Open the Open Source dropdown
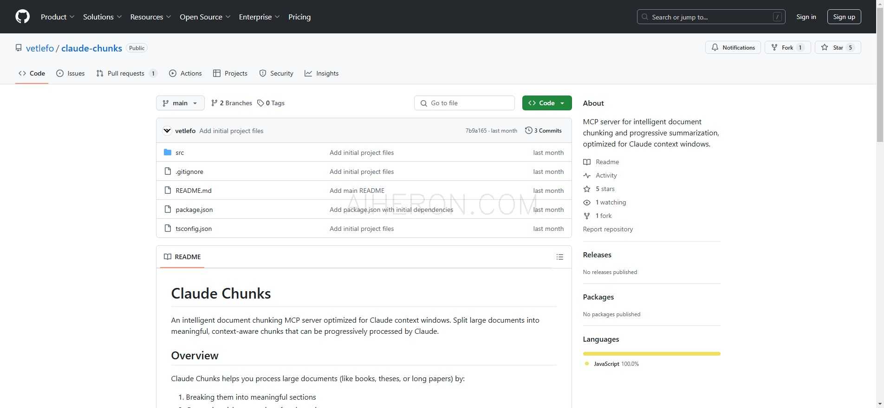 205,17
